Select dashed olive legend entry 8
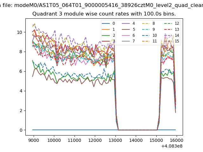 (148, 23)
